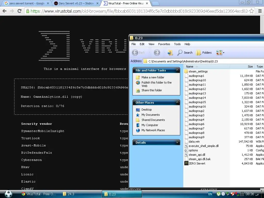264x198 pixels.
Task: Select the steam_api.dll.bak file
Action: [x=200, y=159]
